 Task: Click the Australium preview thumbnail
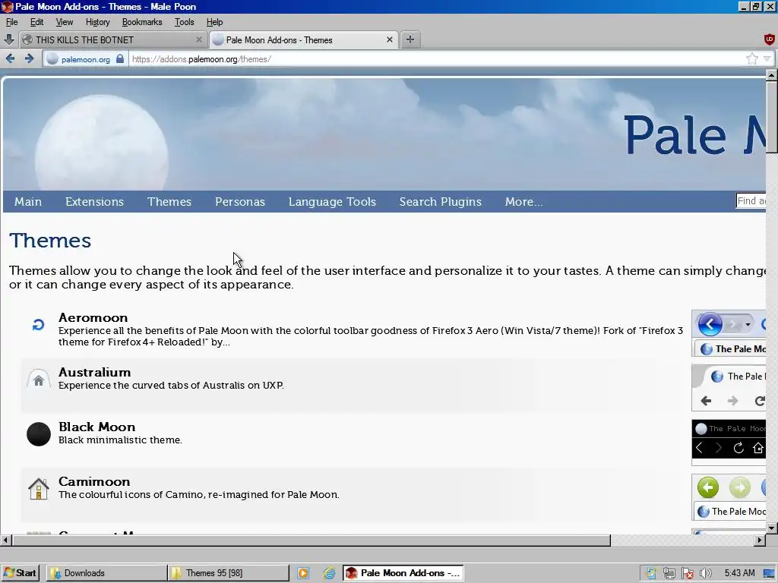coord(729,388)
